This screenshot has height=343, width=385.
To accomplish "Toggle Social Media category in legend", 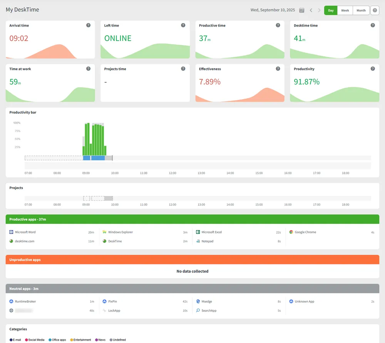I will (27, 340).
